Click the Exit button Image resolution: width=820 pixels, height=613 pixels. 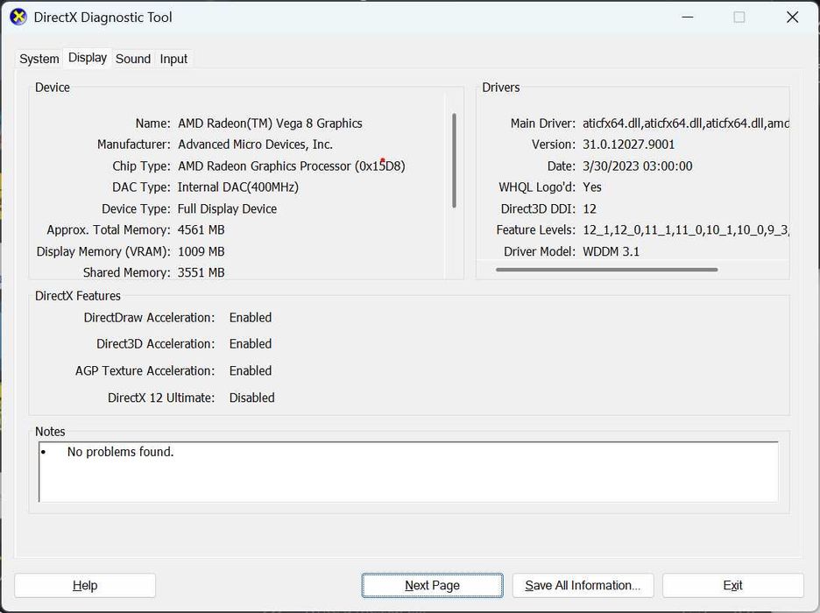tap(732, 585)
